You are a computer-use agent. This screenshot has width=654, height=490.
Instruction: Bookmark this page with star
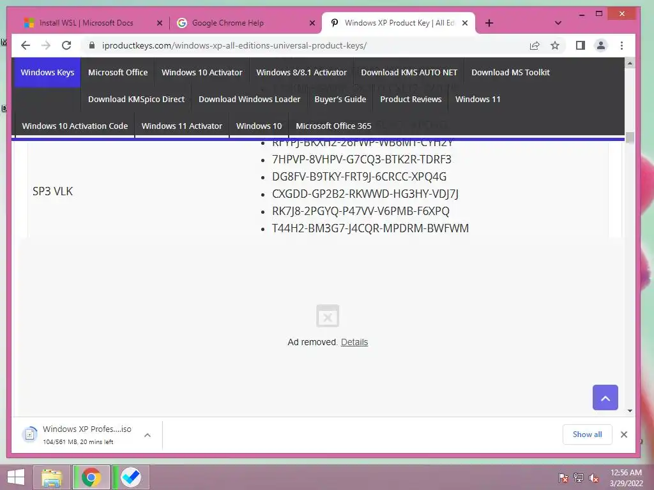click(555, 45)
